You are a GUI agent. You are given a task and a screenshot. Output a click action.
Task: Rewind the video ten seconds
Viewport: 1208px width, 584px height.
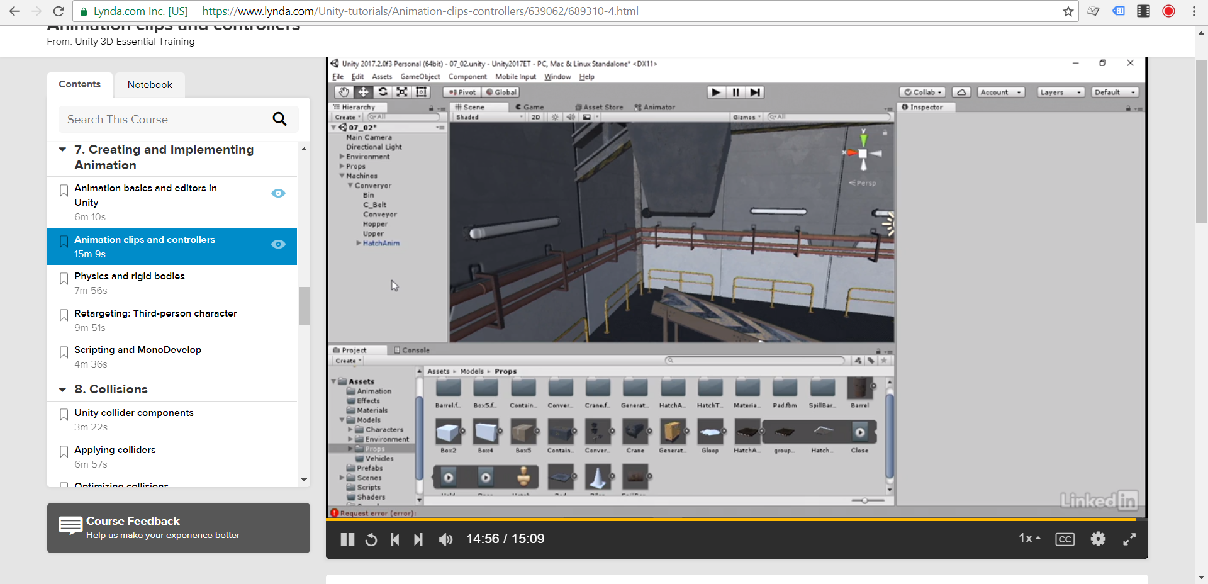pos(371,539)
